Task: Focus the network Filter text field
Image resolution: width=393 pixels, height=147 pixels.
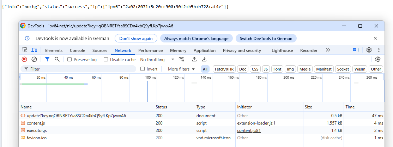Action: [x=78, y=69]
